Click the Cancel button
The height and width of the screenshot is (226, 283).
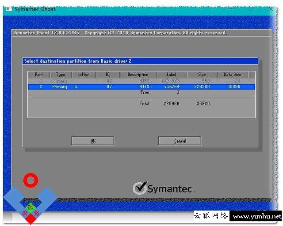point(180,141)
